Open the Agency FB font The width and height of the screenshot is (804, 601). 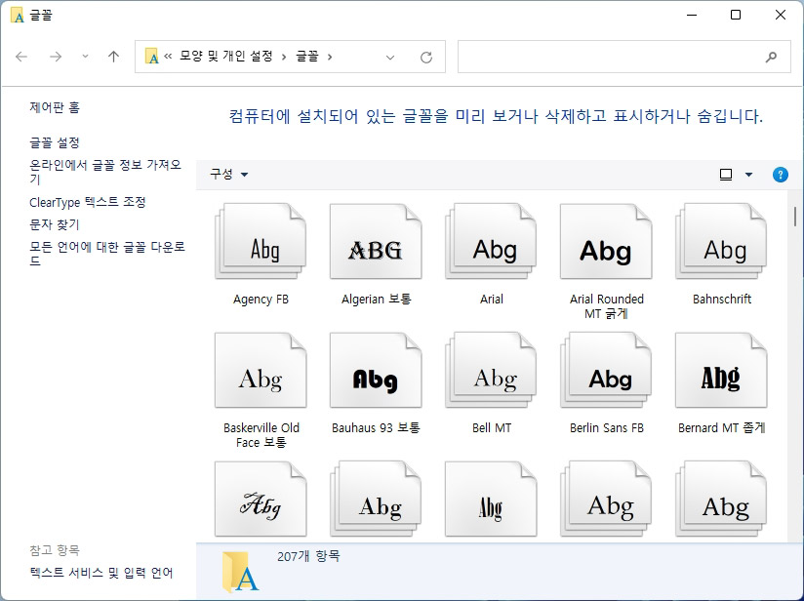click(261, 241)
